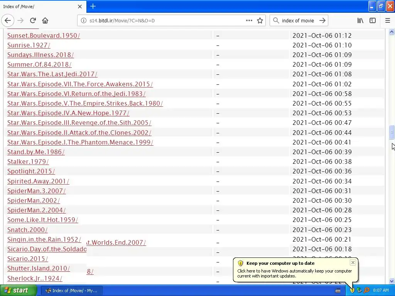395x296 pixels.
Task: Open Sicario.Day.of.the.Soldado link
Action: 47,249
